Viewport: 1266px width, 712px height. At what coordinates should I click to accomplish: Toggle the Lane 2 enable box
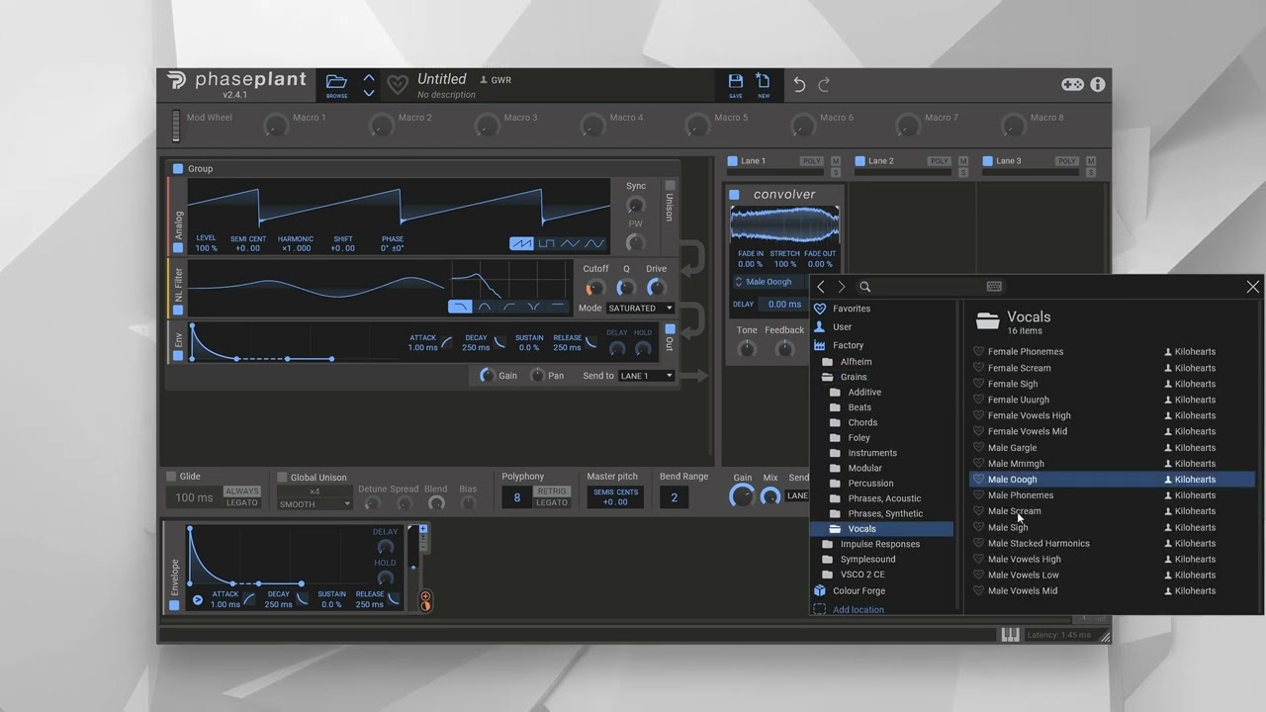(x=860, y=161)
